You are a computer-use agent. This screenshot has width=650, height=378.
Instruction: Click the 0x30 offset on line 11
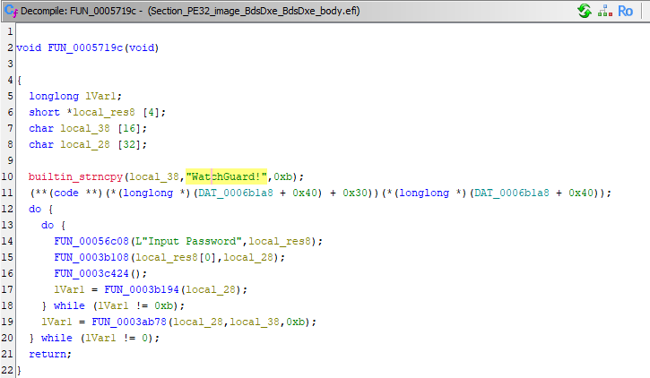pos(355,193)
